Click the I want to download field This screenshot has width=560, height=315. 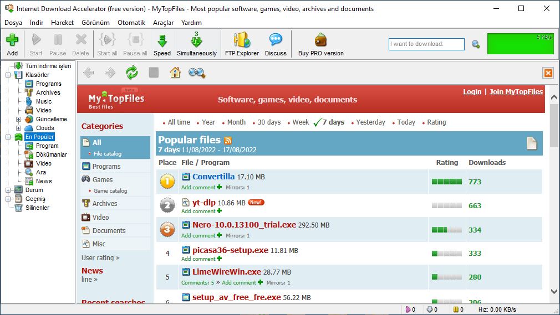coord(426,44)
